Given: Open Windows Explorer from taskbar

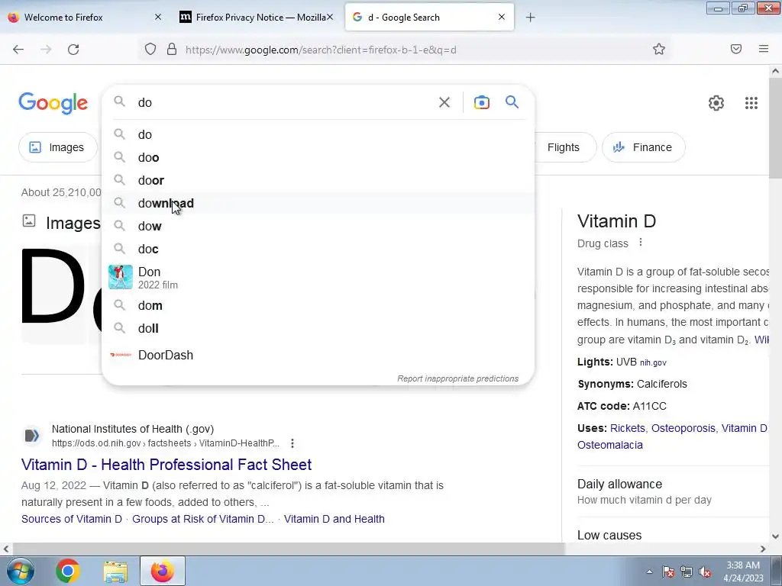Looking at the screenshot, I should tap(116, 572).
